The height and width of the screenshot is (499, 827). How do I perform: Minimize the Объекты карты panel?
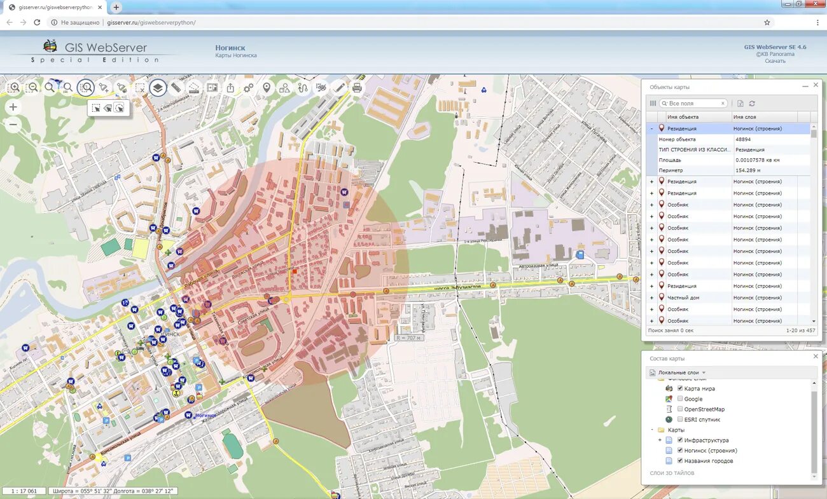805,85
